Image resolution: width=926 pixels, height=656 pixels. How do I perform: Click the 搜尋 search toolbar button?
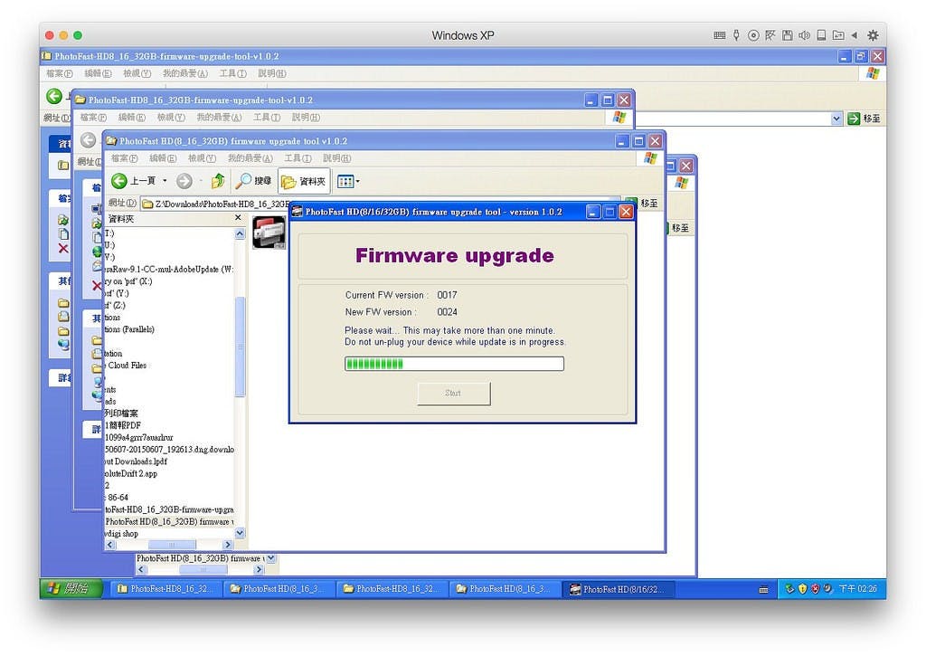[x=253, y=181]
